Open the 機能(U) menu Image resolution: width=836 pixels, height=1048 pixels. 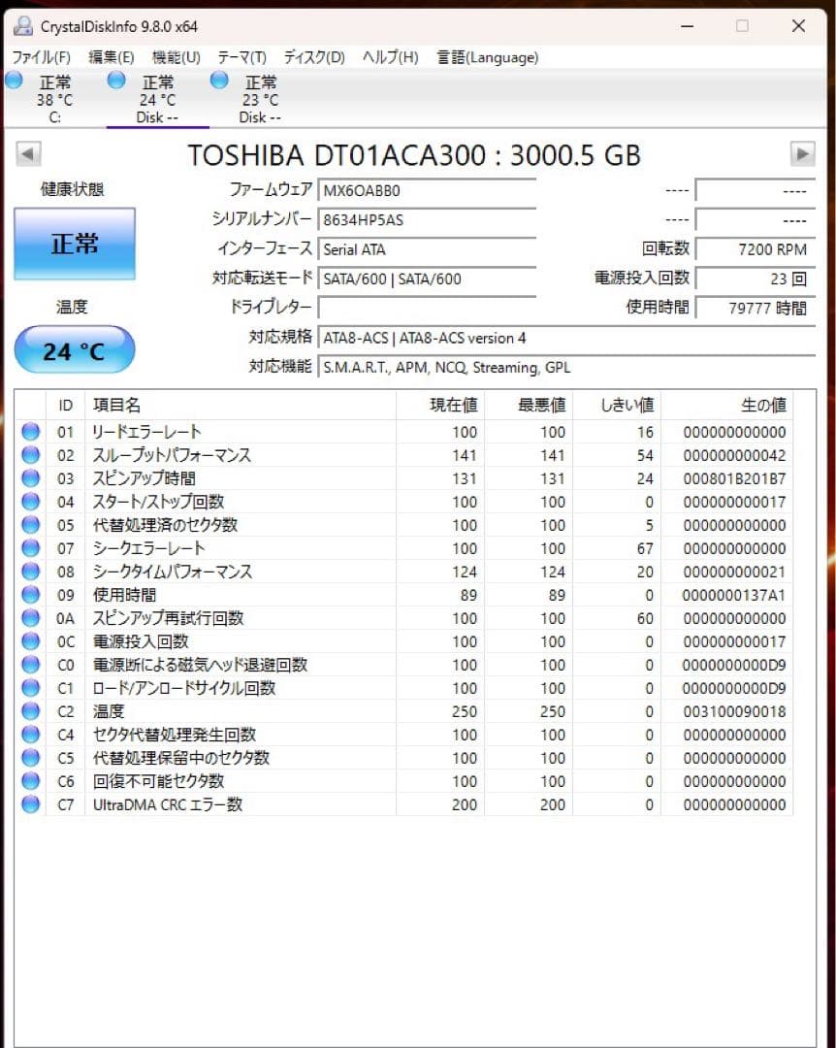177,57
